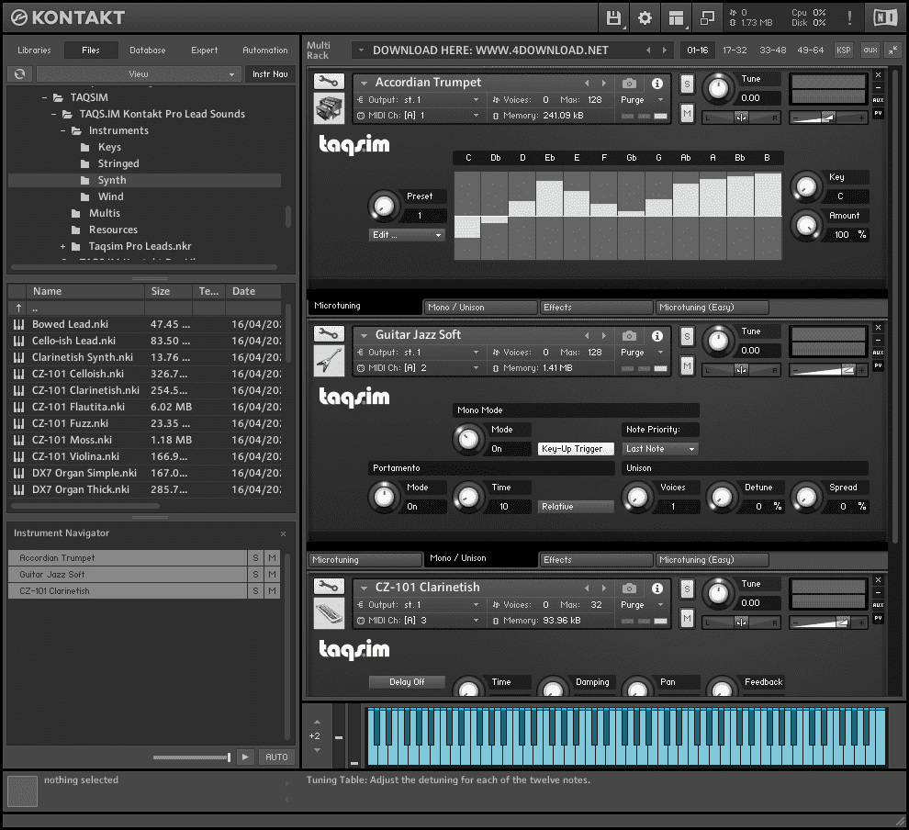Mute the Accordian Trumpet instrument header M
909x830 pixels.
click(x=687, y=113)
